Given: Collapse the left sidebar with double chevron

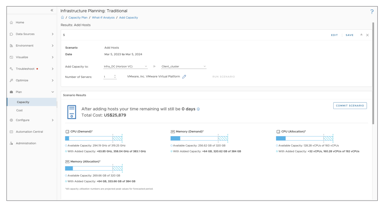Looking at the screenshot, I should coord(52,10).
